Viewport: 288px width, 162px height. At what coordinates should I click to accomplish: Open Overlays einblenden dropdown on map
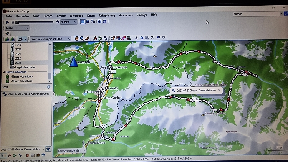tap(72, 151)
